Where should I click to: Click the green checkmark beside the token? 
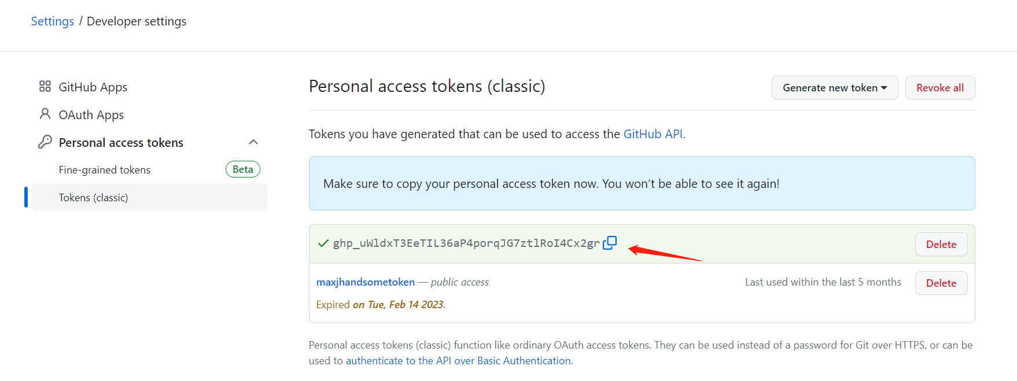pyautogui.click(x=323, y=243)
